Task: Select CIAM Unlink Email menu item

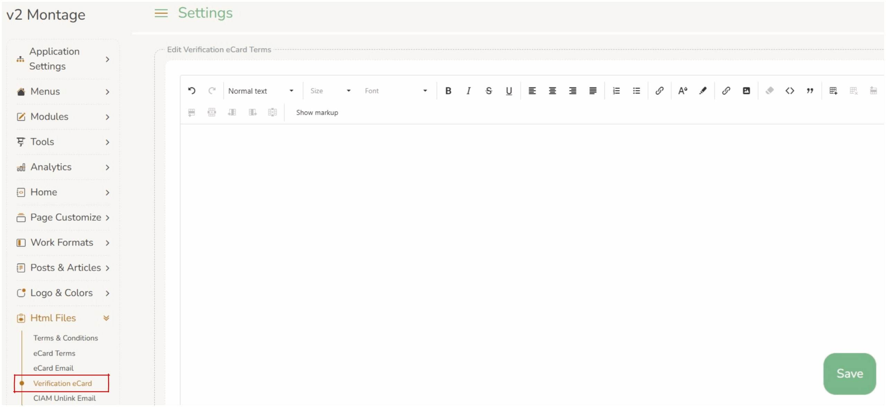Action: 64,398
